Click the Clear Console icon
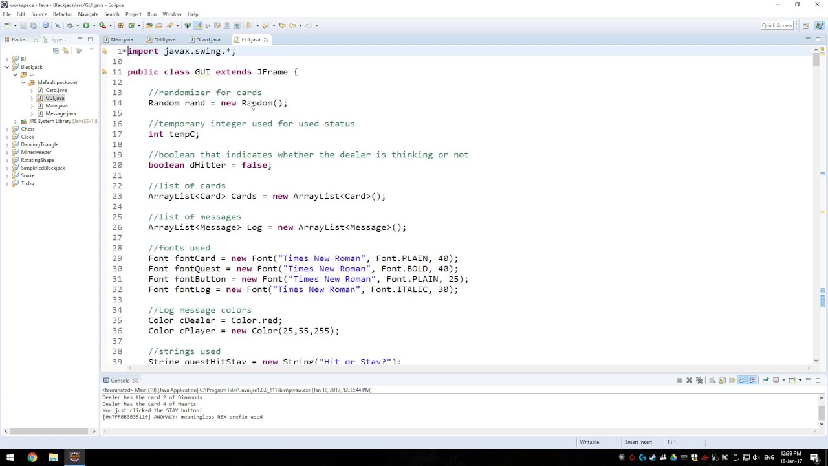This screenshot has height=466, width=828. click(x=712, y=380)
